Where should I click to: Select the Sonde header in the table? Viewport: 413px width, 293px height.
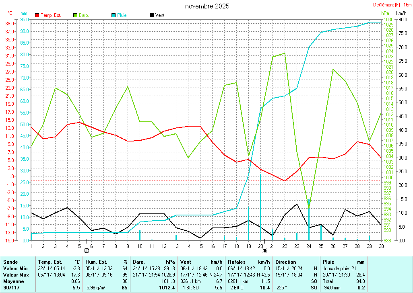point(10,262)
